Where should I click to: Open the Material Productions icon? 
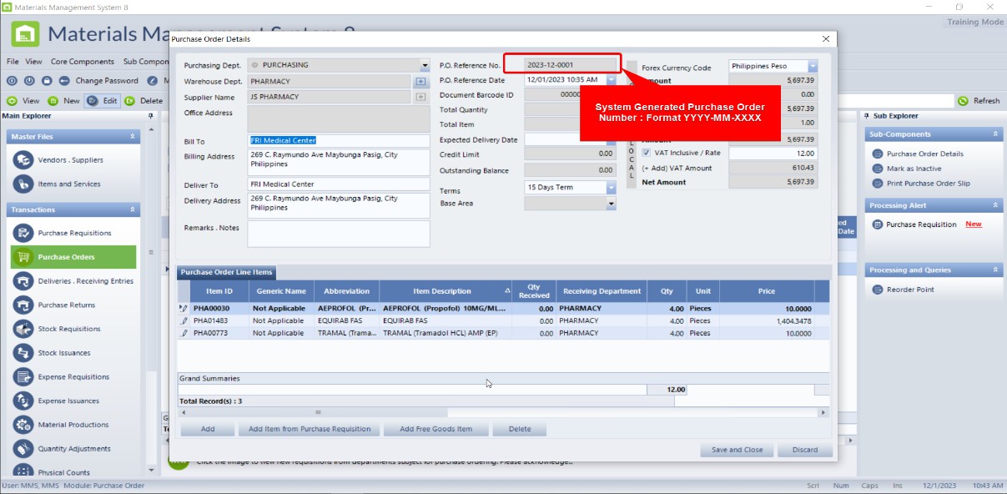point(23,425)
